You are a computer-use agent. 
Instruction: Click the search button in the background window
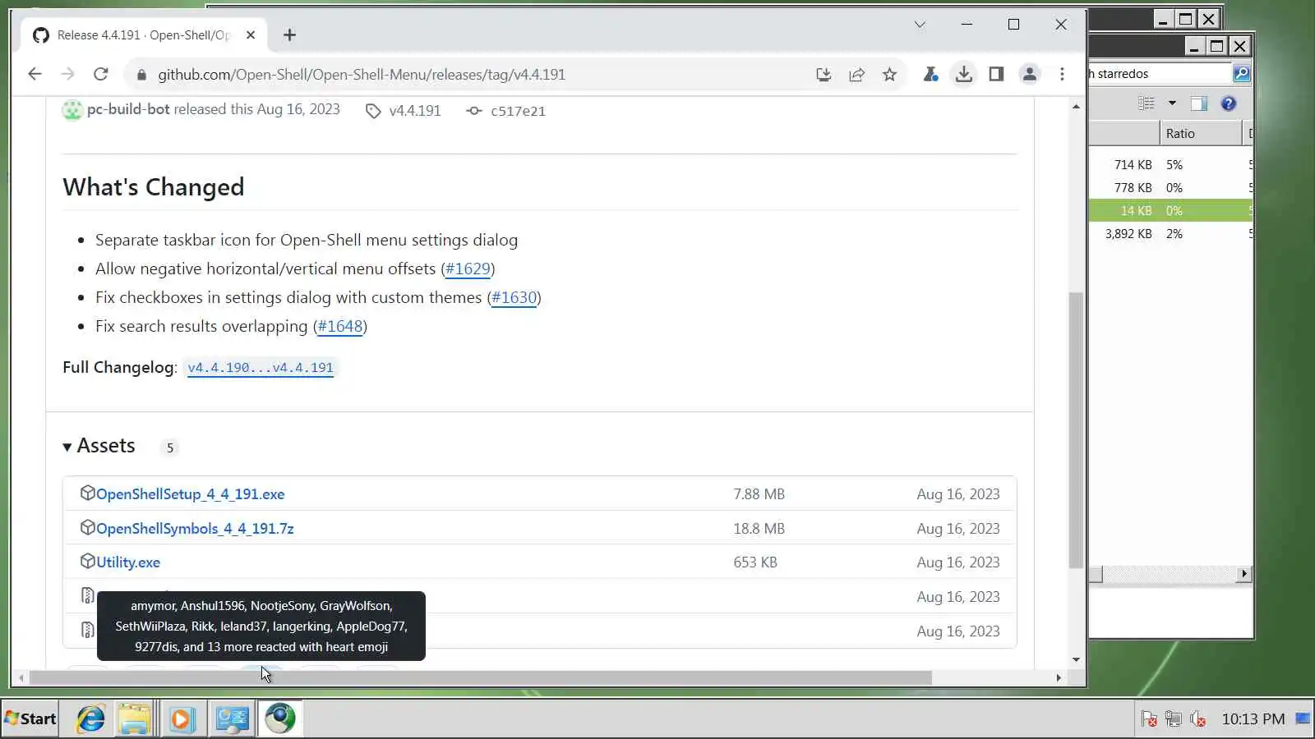pyautogui.click(x=1241, y=74)
